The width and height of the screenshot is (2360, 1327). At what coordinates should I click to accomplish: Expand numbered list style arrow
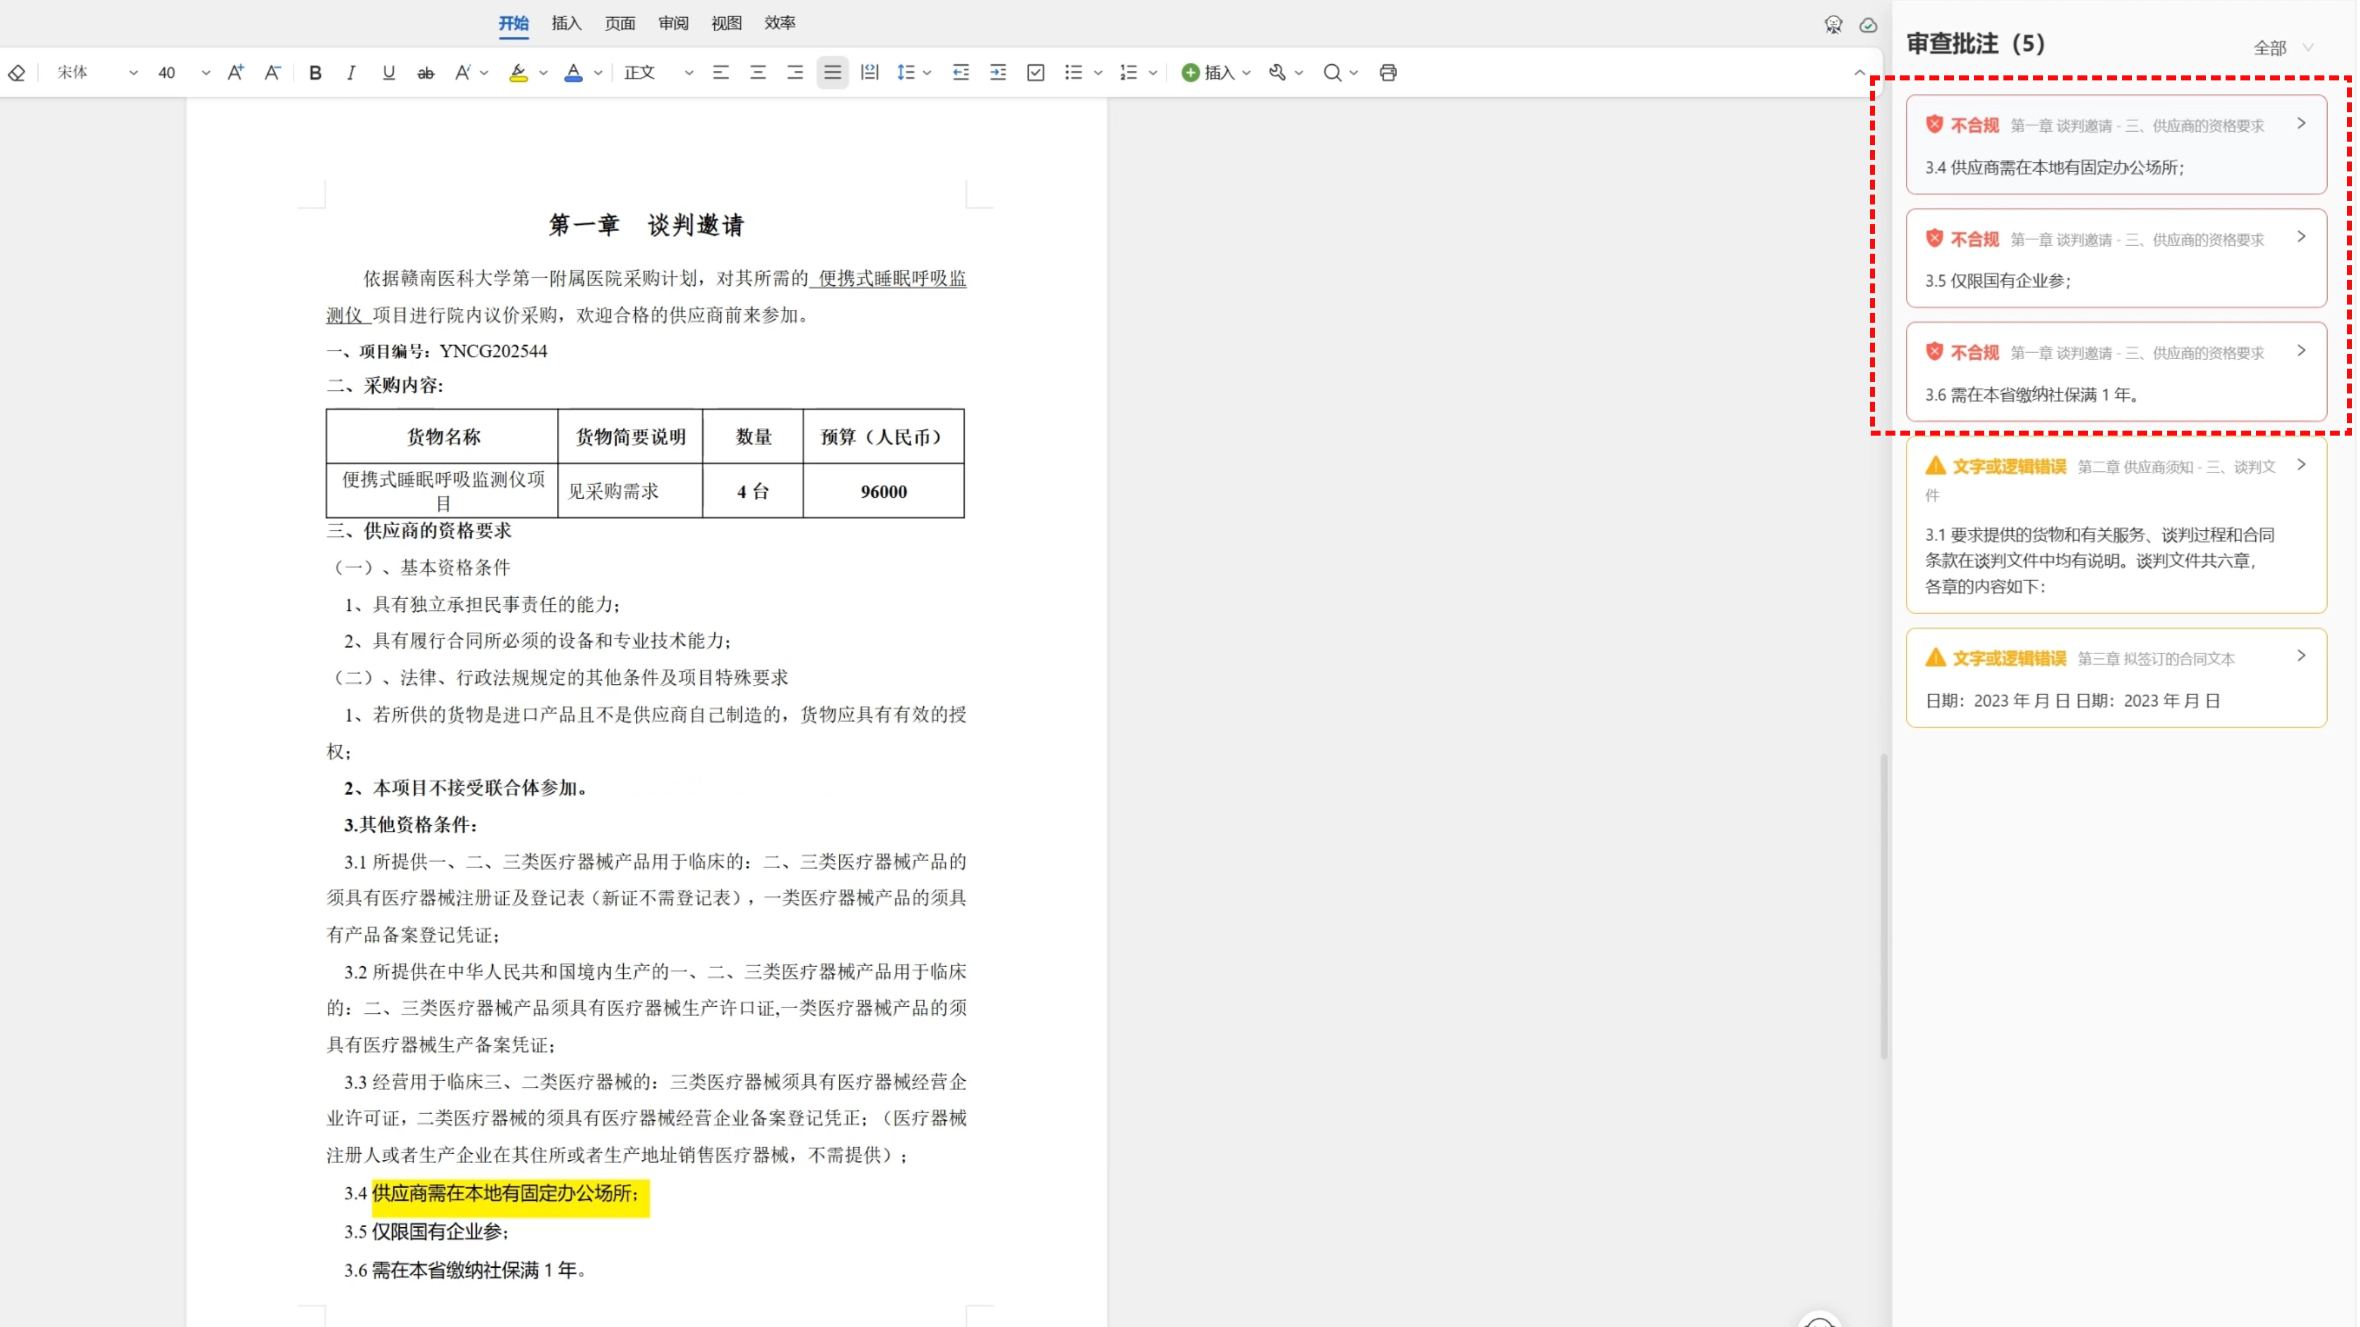(x=1154, y=73)
